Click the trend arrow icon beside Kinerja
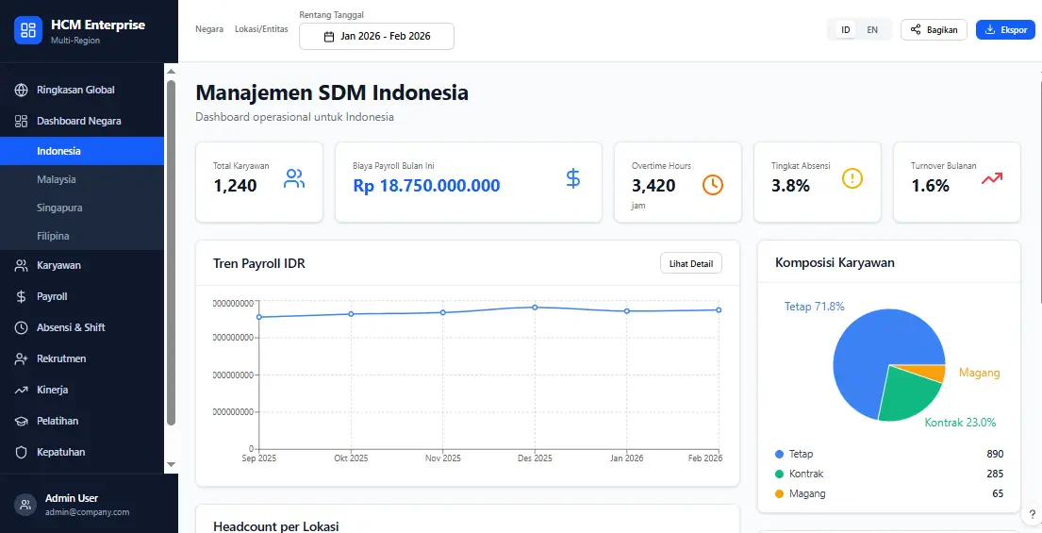 pyautogui.click(x=22, y=391)
